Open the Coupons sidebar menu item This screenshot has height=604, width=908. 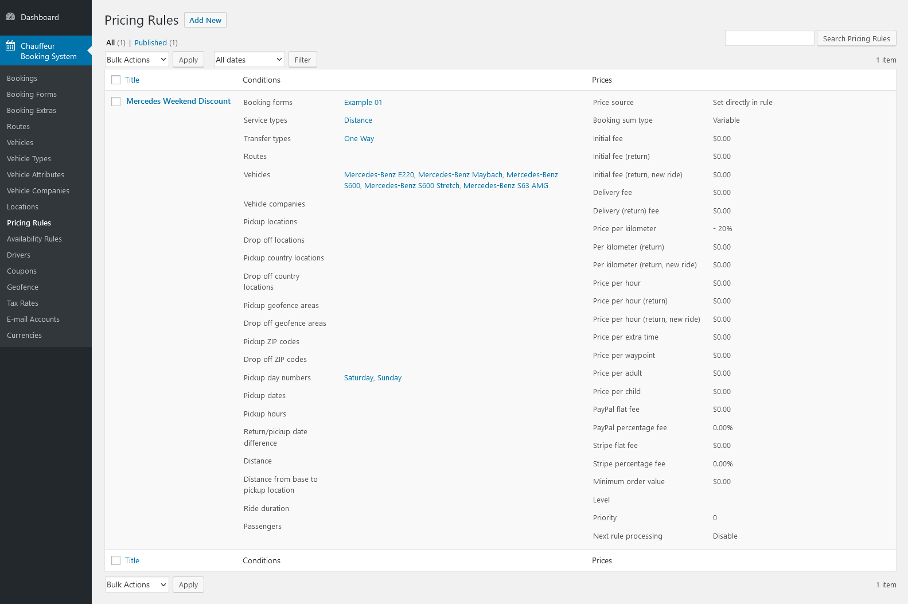[22, 271]
